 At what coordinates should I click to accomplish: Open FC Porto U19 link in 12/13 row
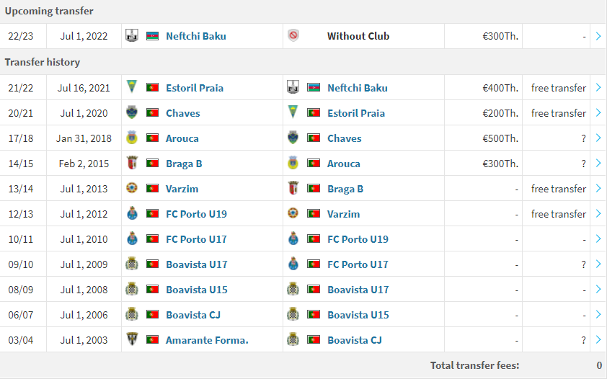pos(196,214)
